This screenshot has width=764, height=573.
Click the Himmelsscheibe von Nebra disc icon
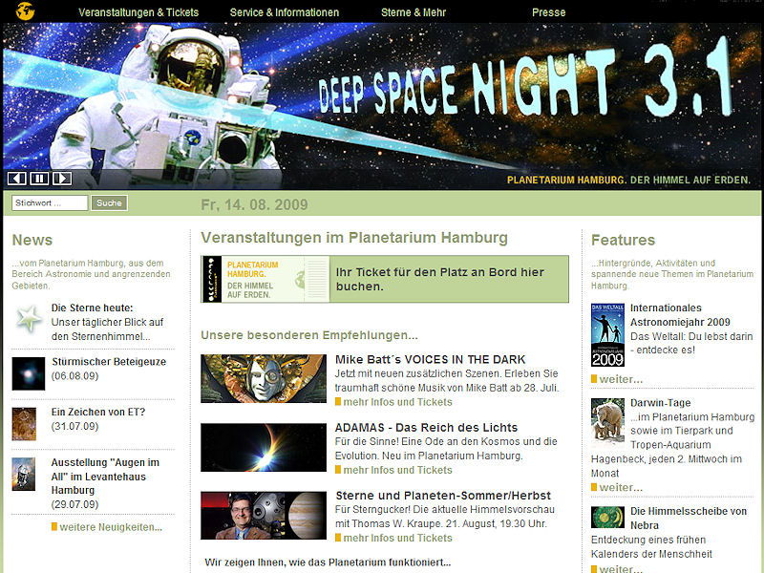pyautogui.click(x=607, y=517)
